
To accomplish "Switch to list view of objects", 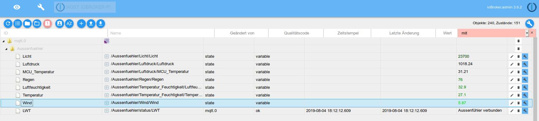I will coord(18,23).
